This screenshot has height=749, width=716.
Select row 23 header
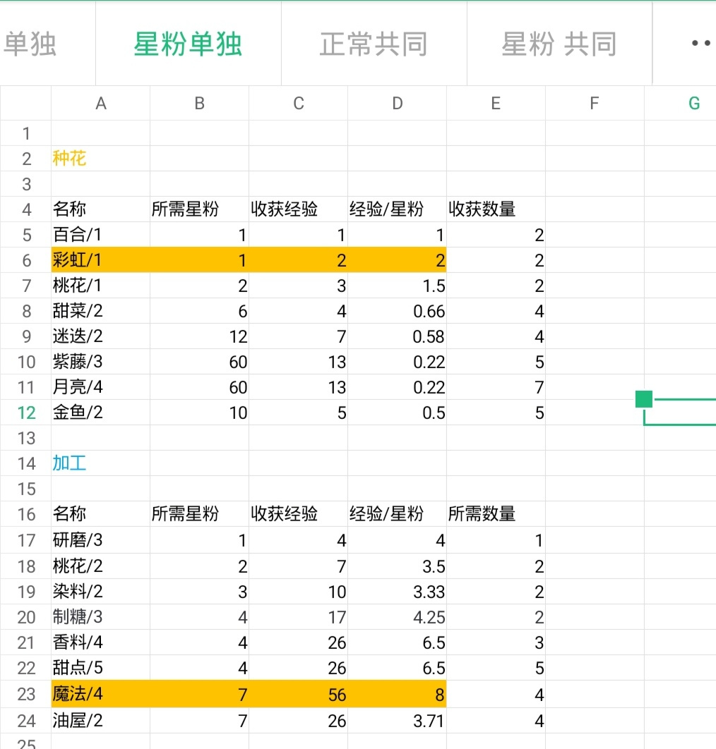pos(26,693)
